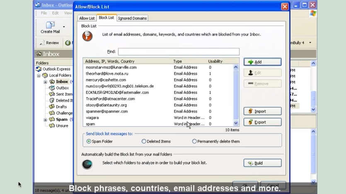Click message list scrollbar up arrow
Image resolution: width=346 pixels, height=194 pixels.
[313, 63]
